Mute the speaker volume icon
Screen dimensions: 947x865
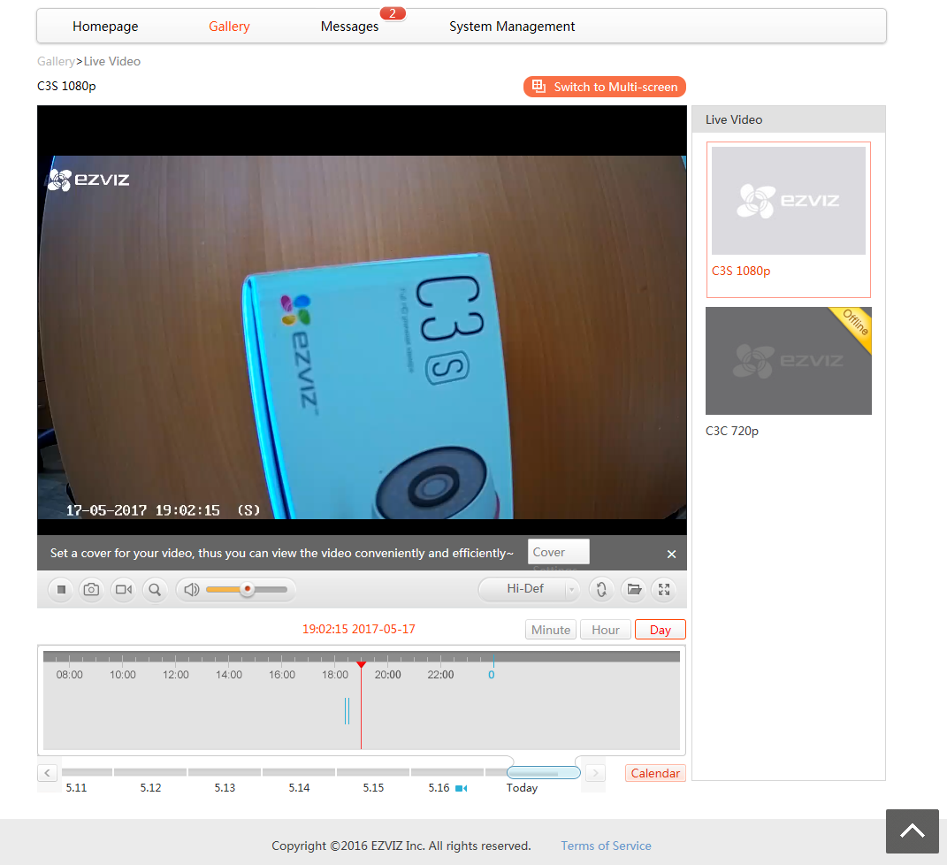pyautogui.click(x=192, y=590)
